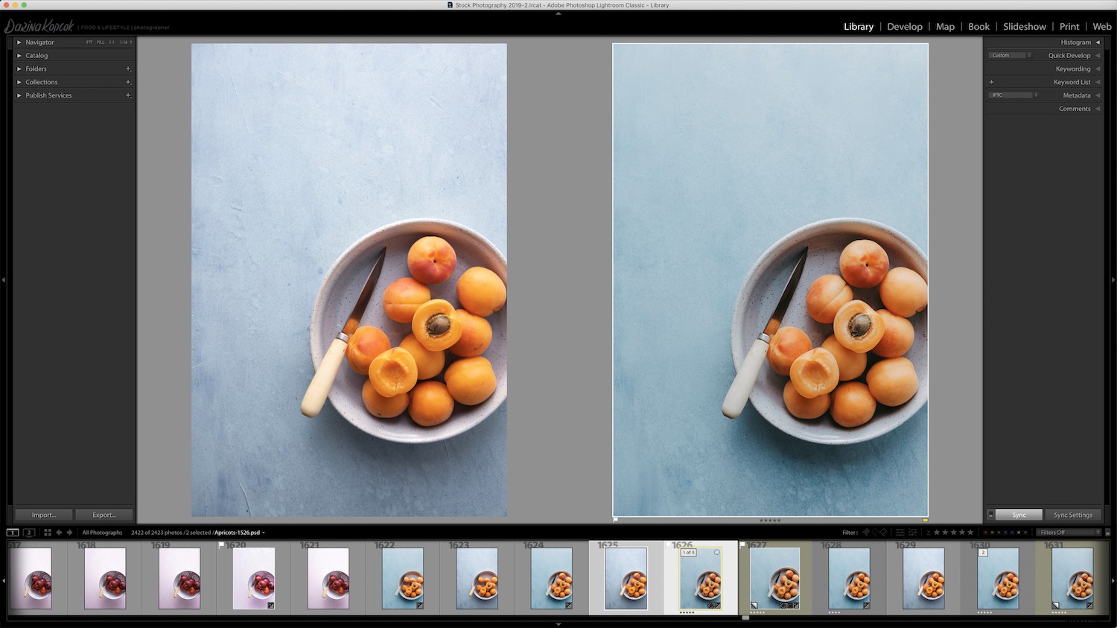
Task: Add a new folder with the Folders plus icon
Action: coord(128,69)
